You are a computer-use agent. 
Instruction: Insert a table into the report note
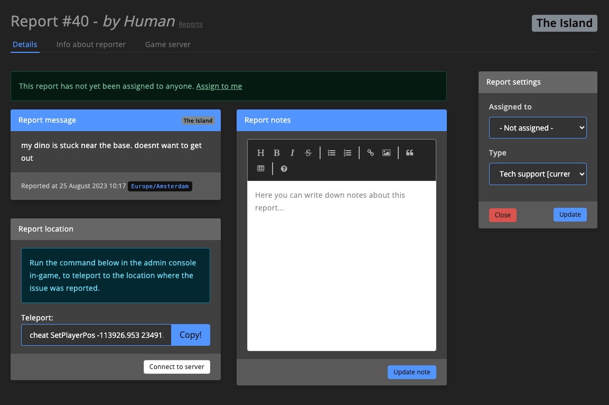(260, 168)
